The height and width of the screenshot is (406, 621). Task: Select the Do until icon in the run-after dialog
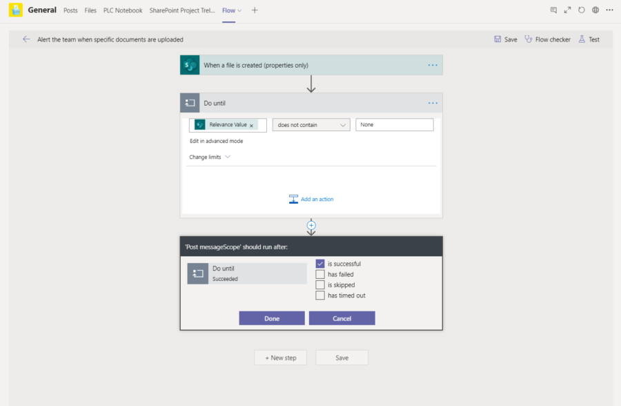click(x=198, y=273)
